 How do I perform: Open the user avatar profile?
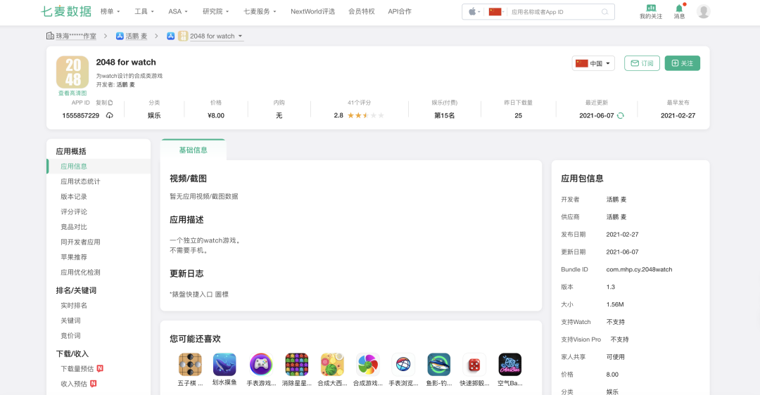coord(703,11)
